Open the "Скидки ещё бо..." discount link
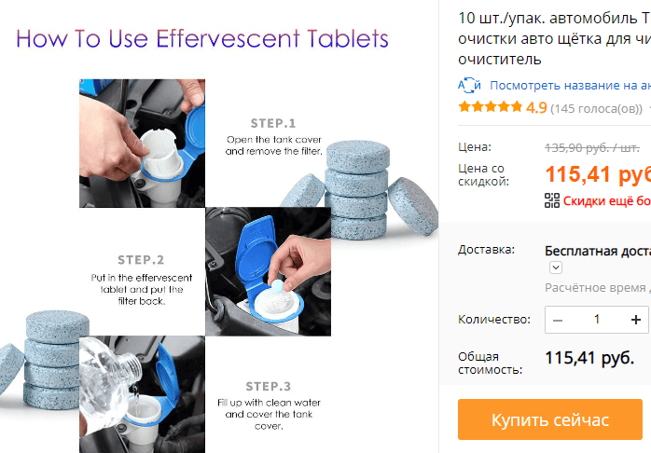This screenshot has width=651, height=453. 606,200
